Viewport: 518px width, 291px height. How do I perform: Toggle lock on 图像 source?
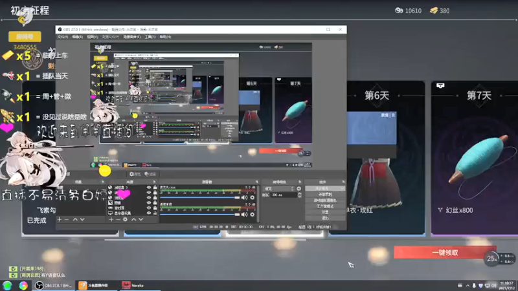[x=155, y=203]
